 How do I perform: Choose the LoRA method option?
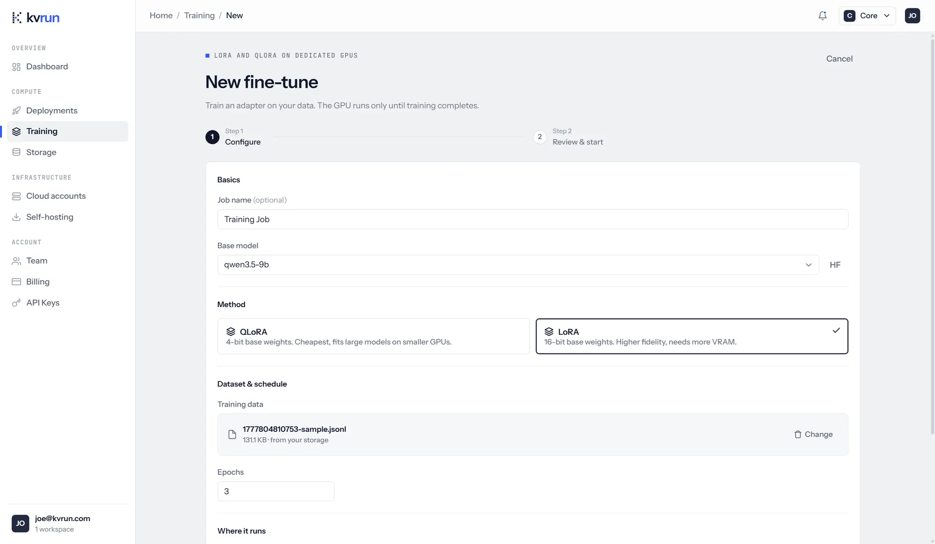[x=691, y=336]
